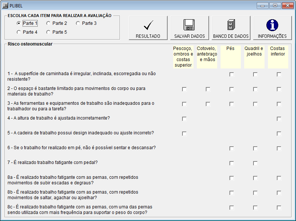
Task: Check question 3 Cotovelo, antebraço checkbox
Action: click(x=208, y=104)
